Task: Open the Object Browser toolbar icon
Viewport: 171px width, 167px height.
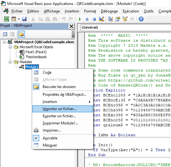Action: (x=125, y=19)
